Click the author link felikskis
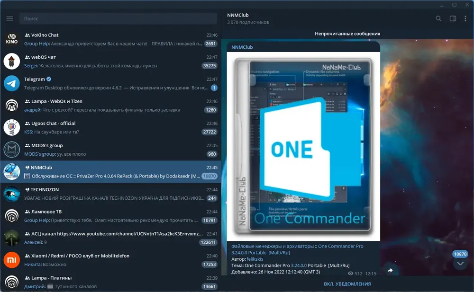The width and height of the screenshot is (474, 292). [255, 259]
